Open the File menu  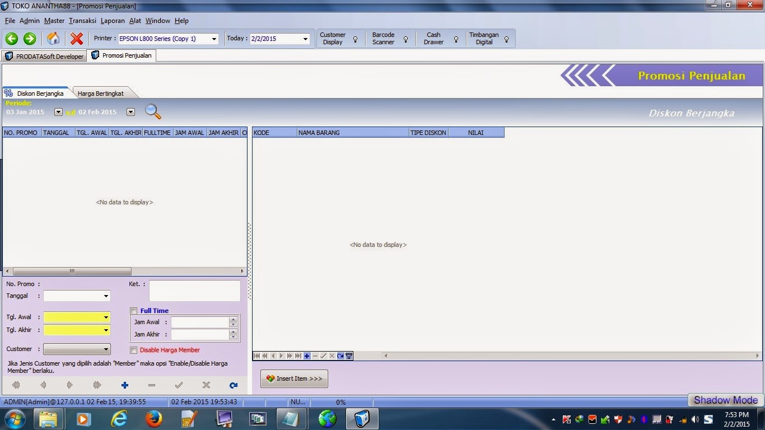pyautogui.click(x=10, y=21)
